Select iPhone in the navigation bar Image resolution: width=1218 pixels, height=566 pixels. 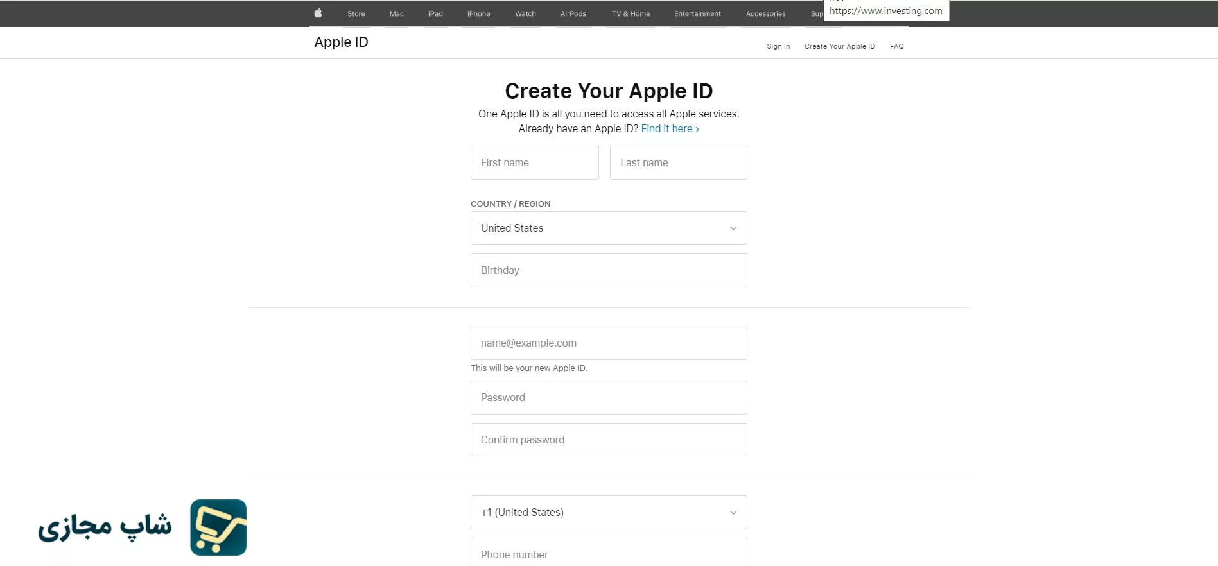click(478, 13)
